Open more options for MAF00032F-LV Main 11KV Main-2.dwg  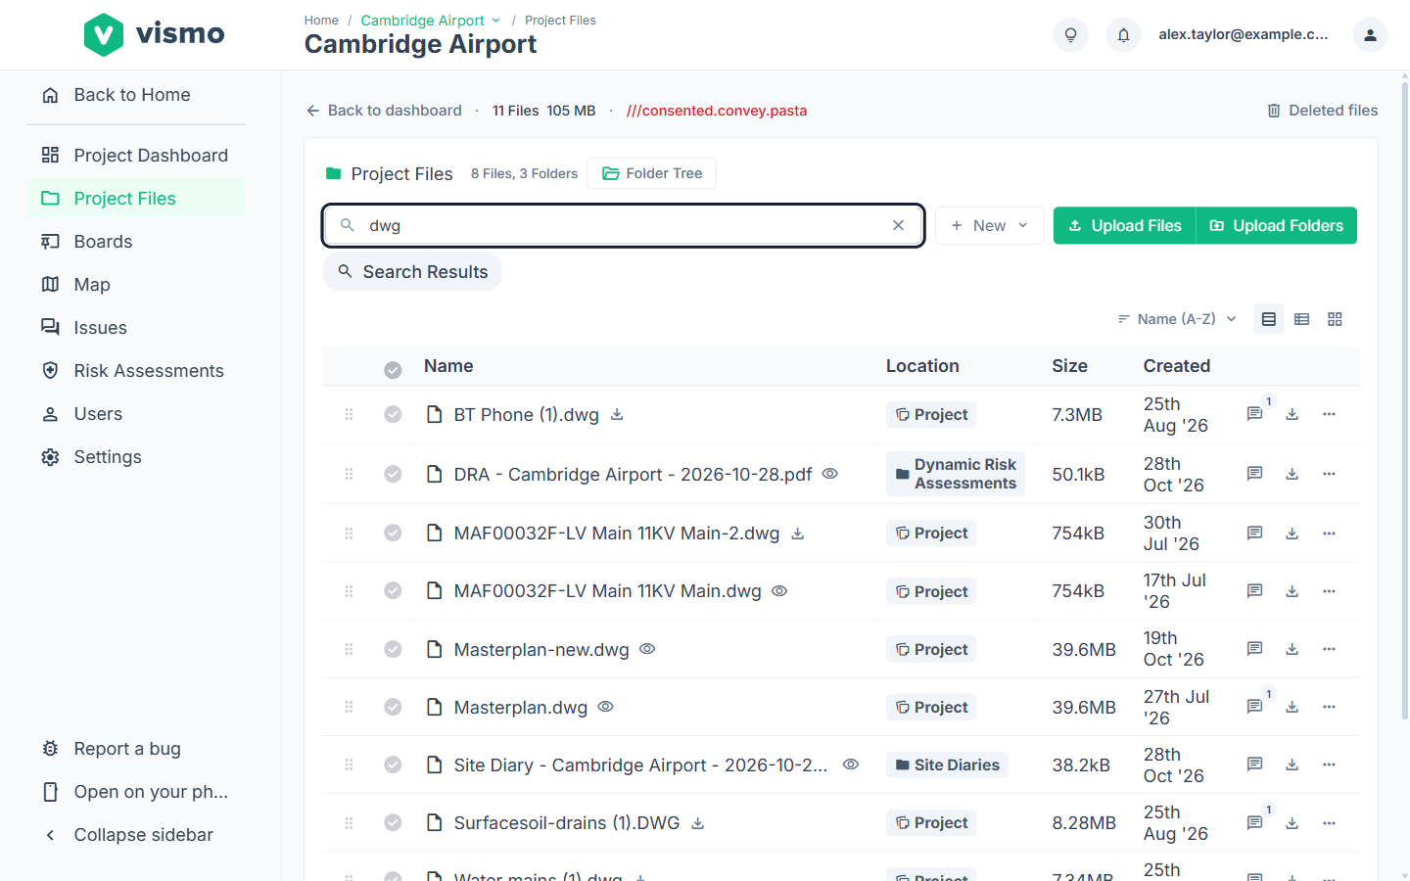(x=1329, y=533)
